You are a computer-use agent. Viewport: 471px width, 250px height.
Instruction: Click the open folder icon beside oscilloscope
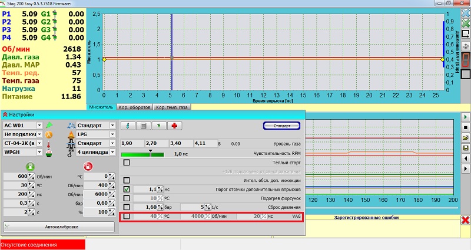click(x=465, y=137)
